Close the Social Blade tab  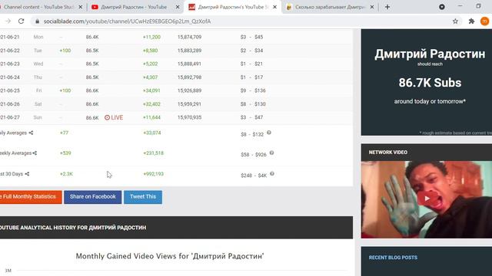coord(274,7)
